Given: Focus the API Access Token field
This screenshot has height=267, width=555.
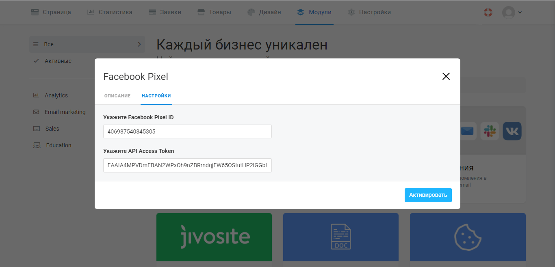Looking at the screenshot, I should pyautogui.click(x=187, y=165).
